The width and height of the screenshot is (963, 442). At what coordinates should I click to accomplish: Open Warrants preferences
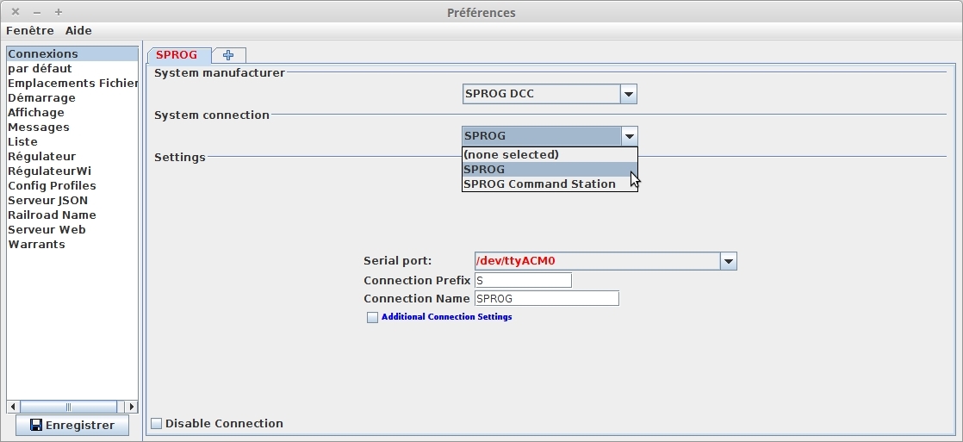coord(71,244)
